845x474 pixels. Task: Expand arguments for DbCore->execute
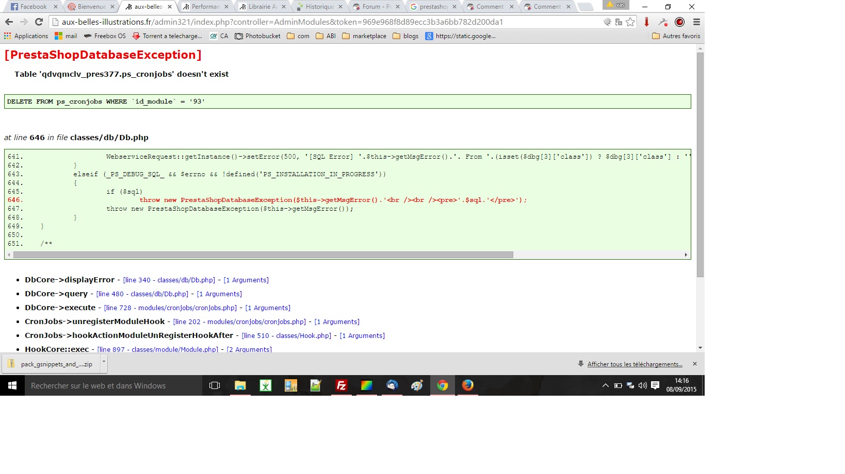(x=268, y=308)
